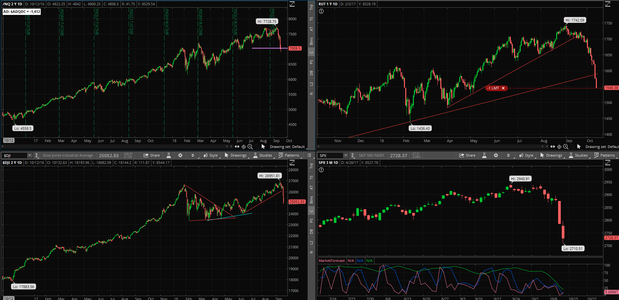Select the crosshair pan tool on /NQ chart
Image resolution: width=619 pixels, height=300 pixels.
point(244,146)
